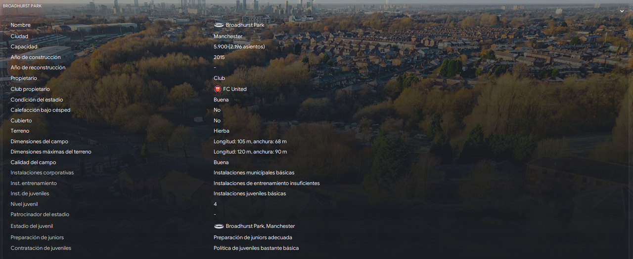Open FC United club crest icon
This screenshot has height=259, width=633.
217,89
